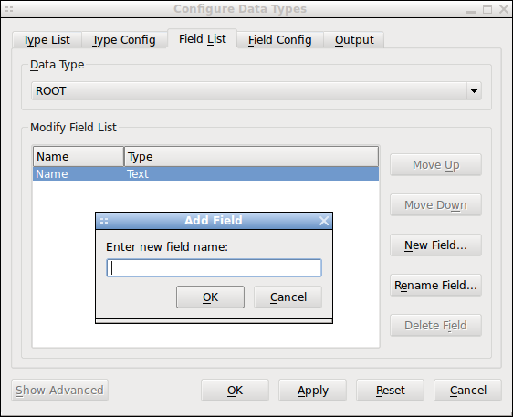Image resolution: width=513 pixels, height=417 pixels.
Task: Click the Move Down button
Action: coord(435,205)
